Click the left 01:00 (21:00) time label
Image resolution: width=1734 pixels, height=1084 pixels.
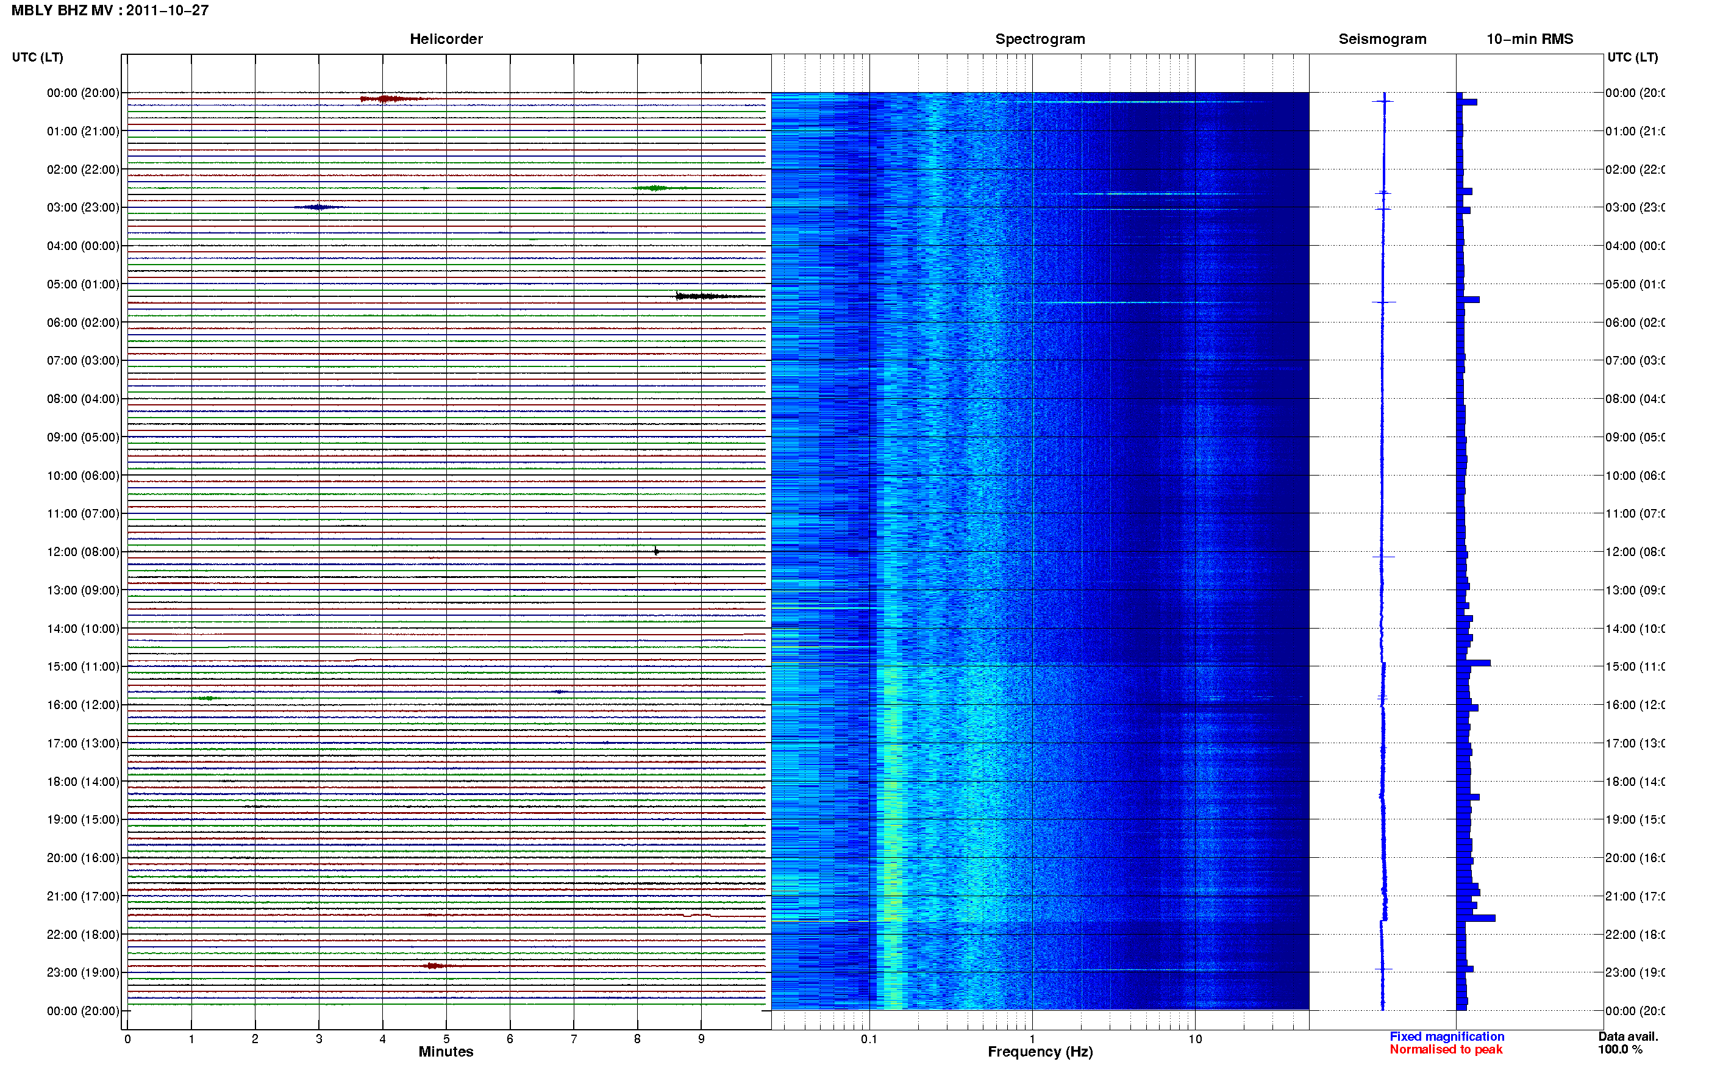[83, 131]
